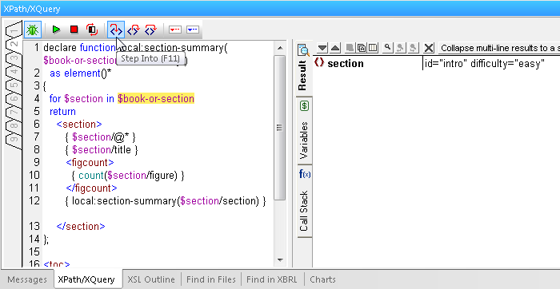560x289 pixels.
Task: Select XPath tab number 9
Action: pos(14,140)
